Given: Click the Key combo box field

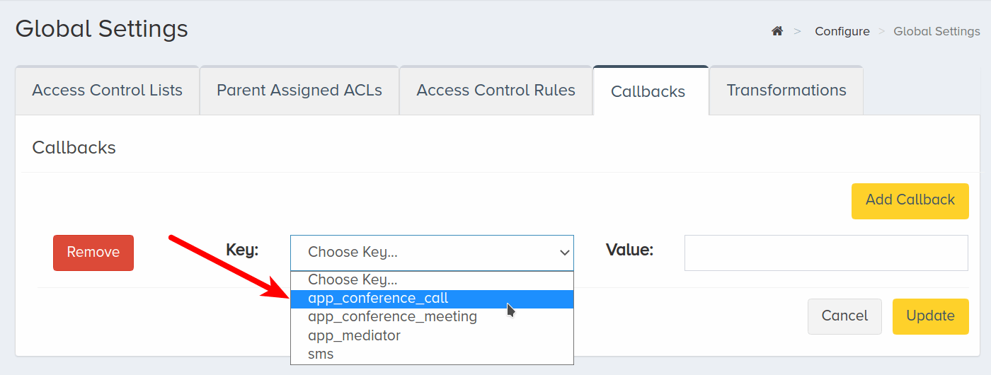Looking at the screenshot, I should coord(432,253).
